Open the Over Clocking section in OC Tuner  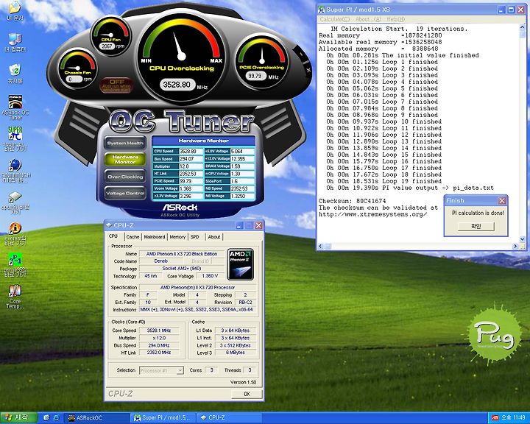[x=125, y=177]
